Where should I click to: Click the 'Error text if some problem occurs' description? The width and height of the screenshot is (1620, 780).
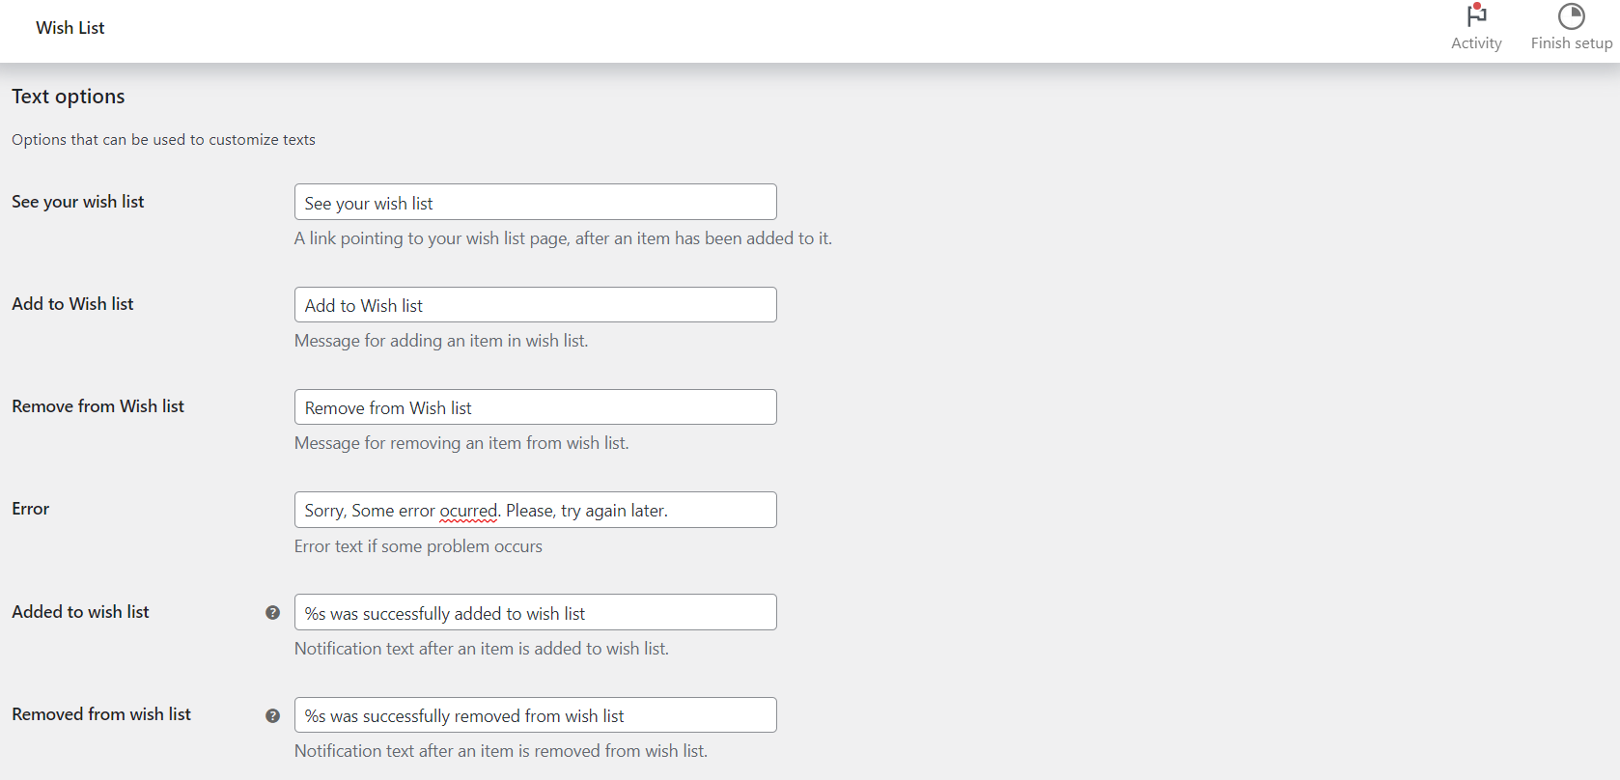[x=418, y=546]
